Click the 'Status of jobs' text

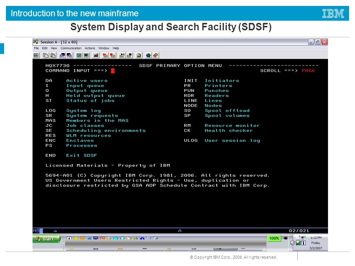tap(90, 100)
